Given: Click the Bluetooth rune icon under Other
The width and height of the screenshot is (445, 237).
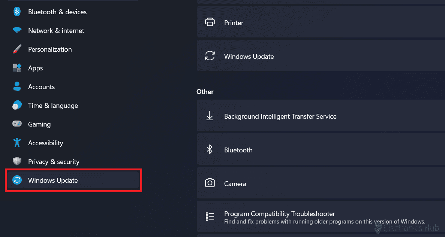Looking at the screenshot, I should tap(210, 150).
